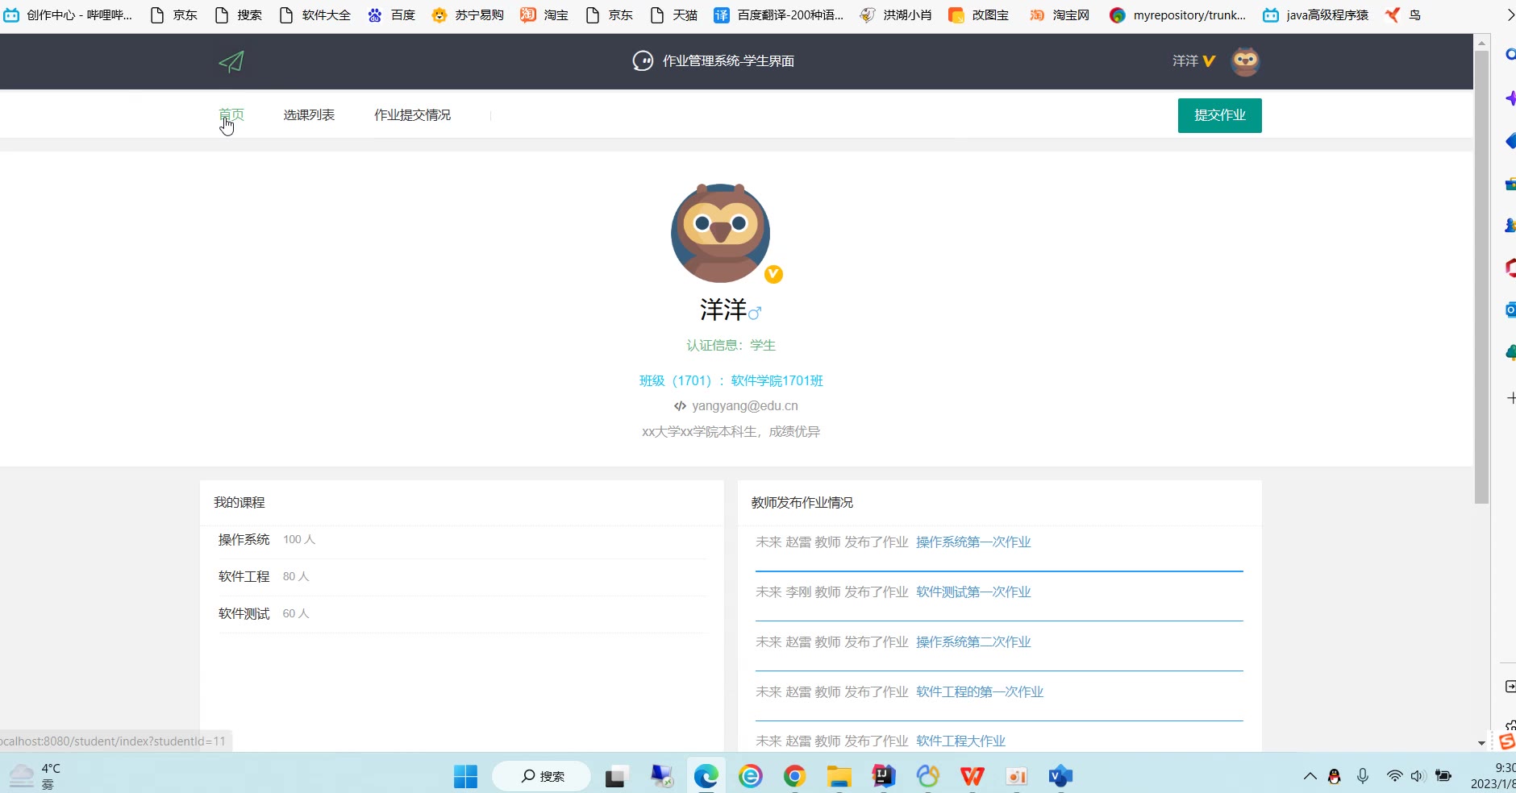Open the 软件大全 bookmark
The height and width of the screenshot is (793, 1516).
[315, 15]
